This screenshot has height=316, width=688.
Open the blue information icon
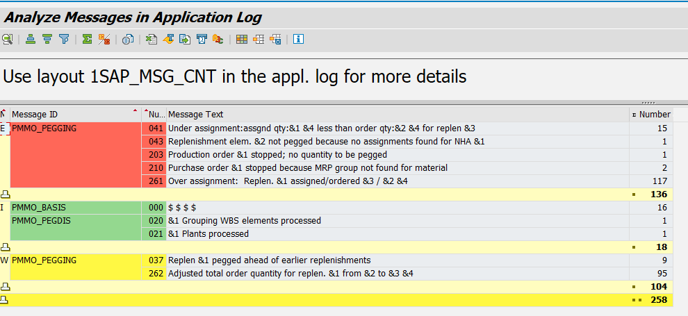299,39
